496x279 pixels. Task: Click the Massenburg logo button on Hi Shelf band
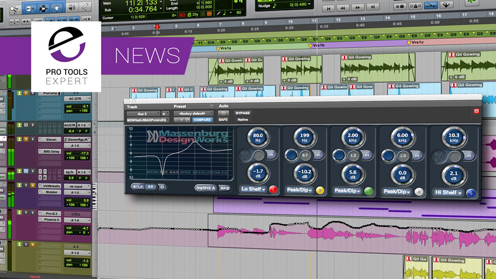(x=439, y=156)
